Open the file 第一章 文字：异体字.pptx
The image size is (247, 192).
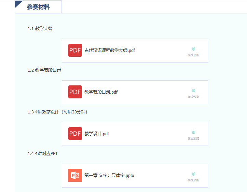click(x=109, y=175)
